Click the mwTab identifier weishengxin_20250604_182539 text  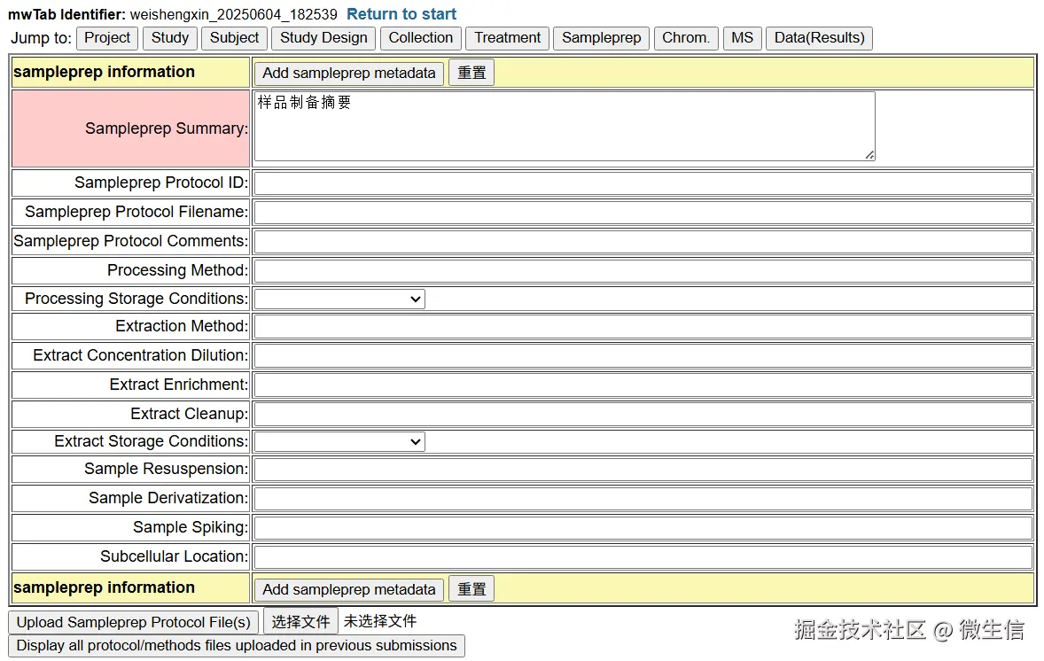(x=234, y=14)
